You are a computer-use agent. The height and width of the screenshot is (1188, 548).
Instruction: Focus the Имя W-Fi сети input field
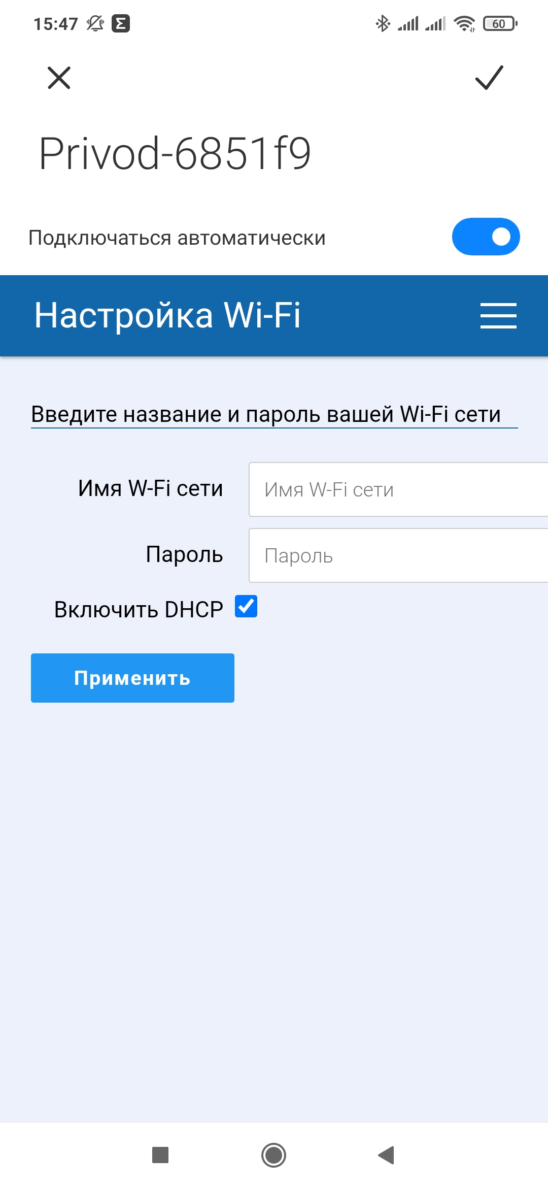398,489
